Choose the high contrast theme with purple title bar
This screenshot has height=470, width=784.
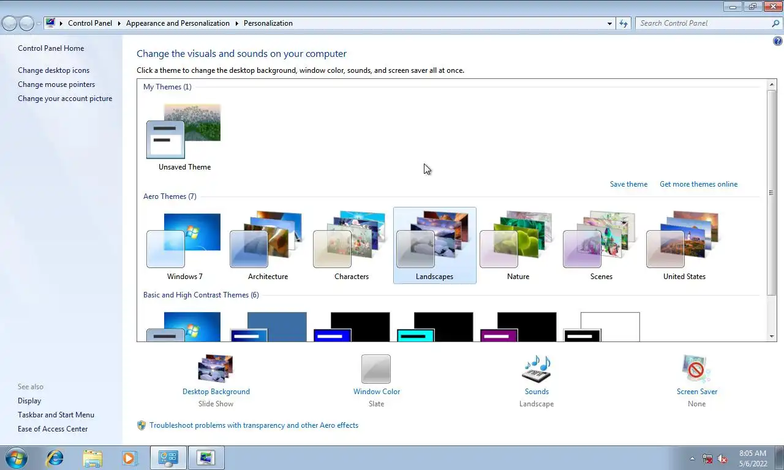coord(518,327)
